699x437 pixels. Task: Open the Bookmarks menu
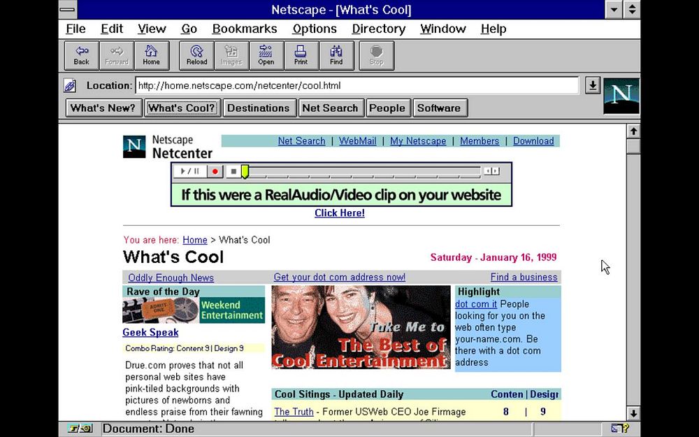click(244, 29)
